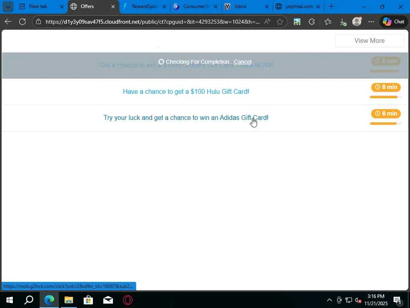This screenshot has height=308, width=410.
Task: Open the picture extension icon in toolbar
Action: point(297,22)
